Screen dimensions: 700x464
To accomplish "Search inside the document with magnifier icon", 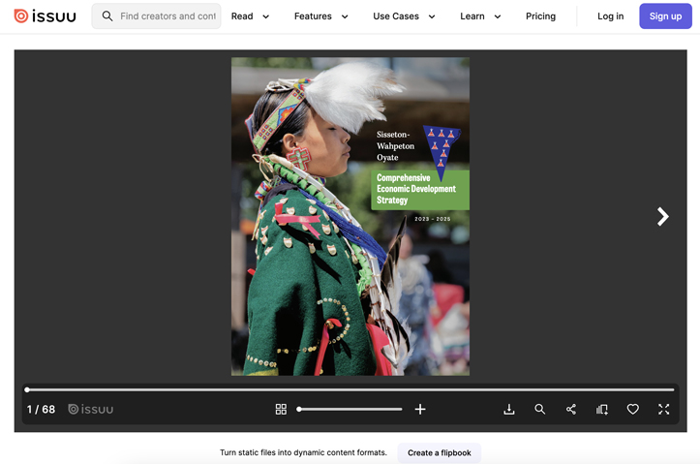I will [539, 409].
